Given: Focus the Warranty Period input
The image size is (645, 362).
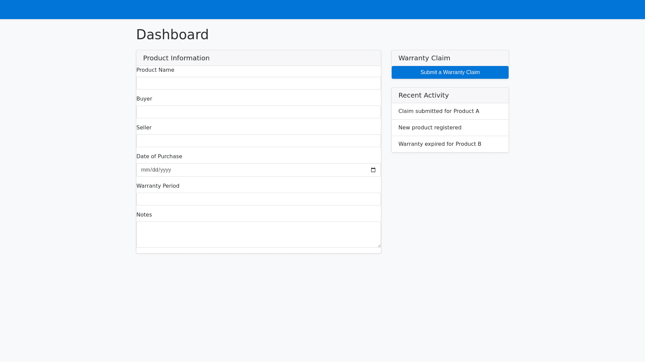Looking at the screenshot, I should coord(258,199).
